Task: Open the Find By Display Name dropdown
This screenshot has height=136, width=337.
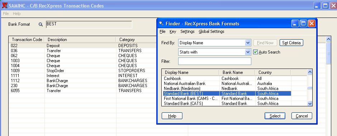Action: tap(248, 43)
